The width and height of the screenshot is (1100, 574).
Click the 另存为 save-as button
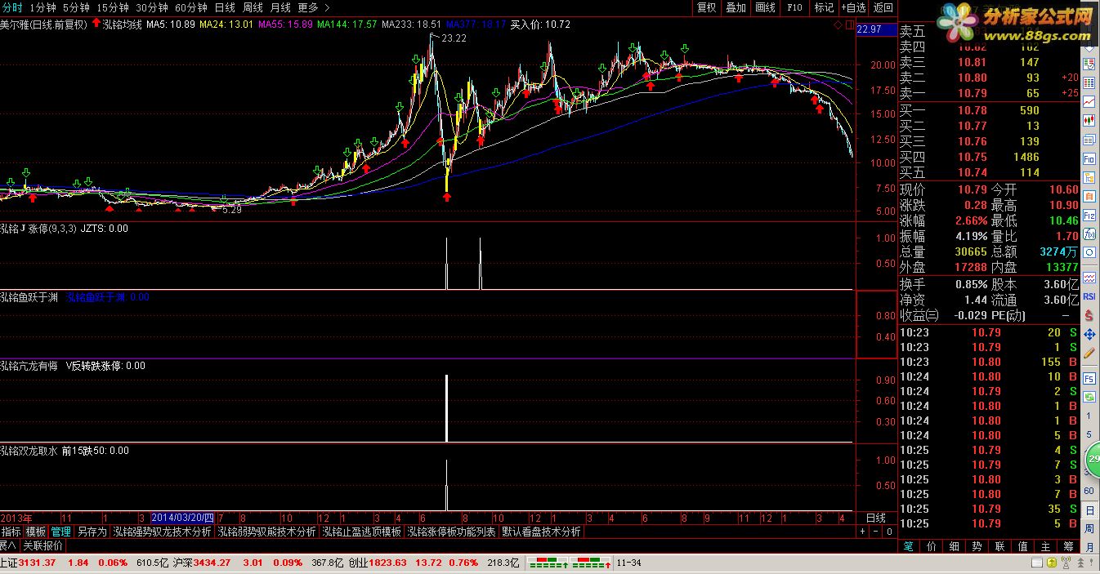pyautogui.click(x=92, y=532)
